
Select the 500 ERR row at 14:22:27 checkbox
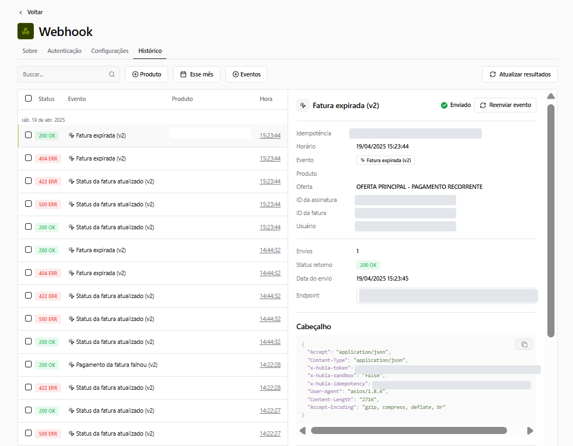(28, 433)
